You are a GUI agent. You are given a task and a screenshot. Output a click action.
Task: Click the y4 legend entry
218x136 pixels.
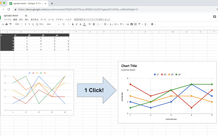[x=178, y=74]
